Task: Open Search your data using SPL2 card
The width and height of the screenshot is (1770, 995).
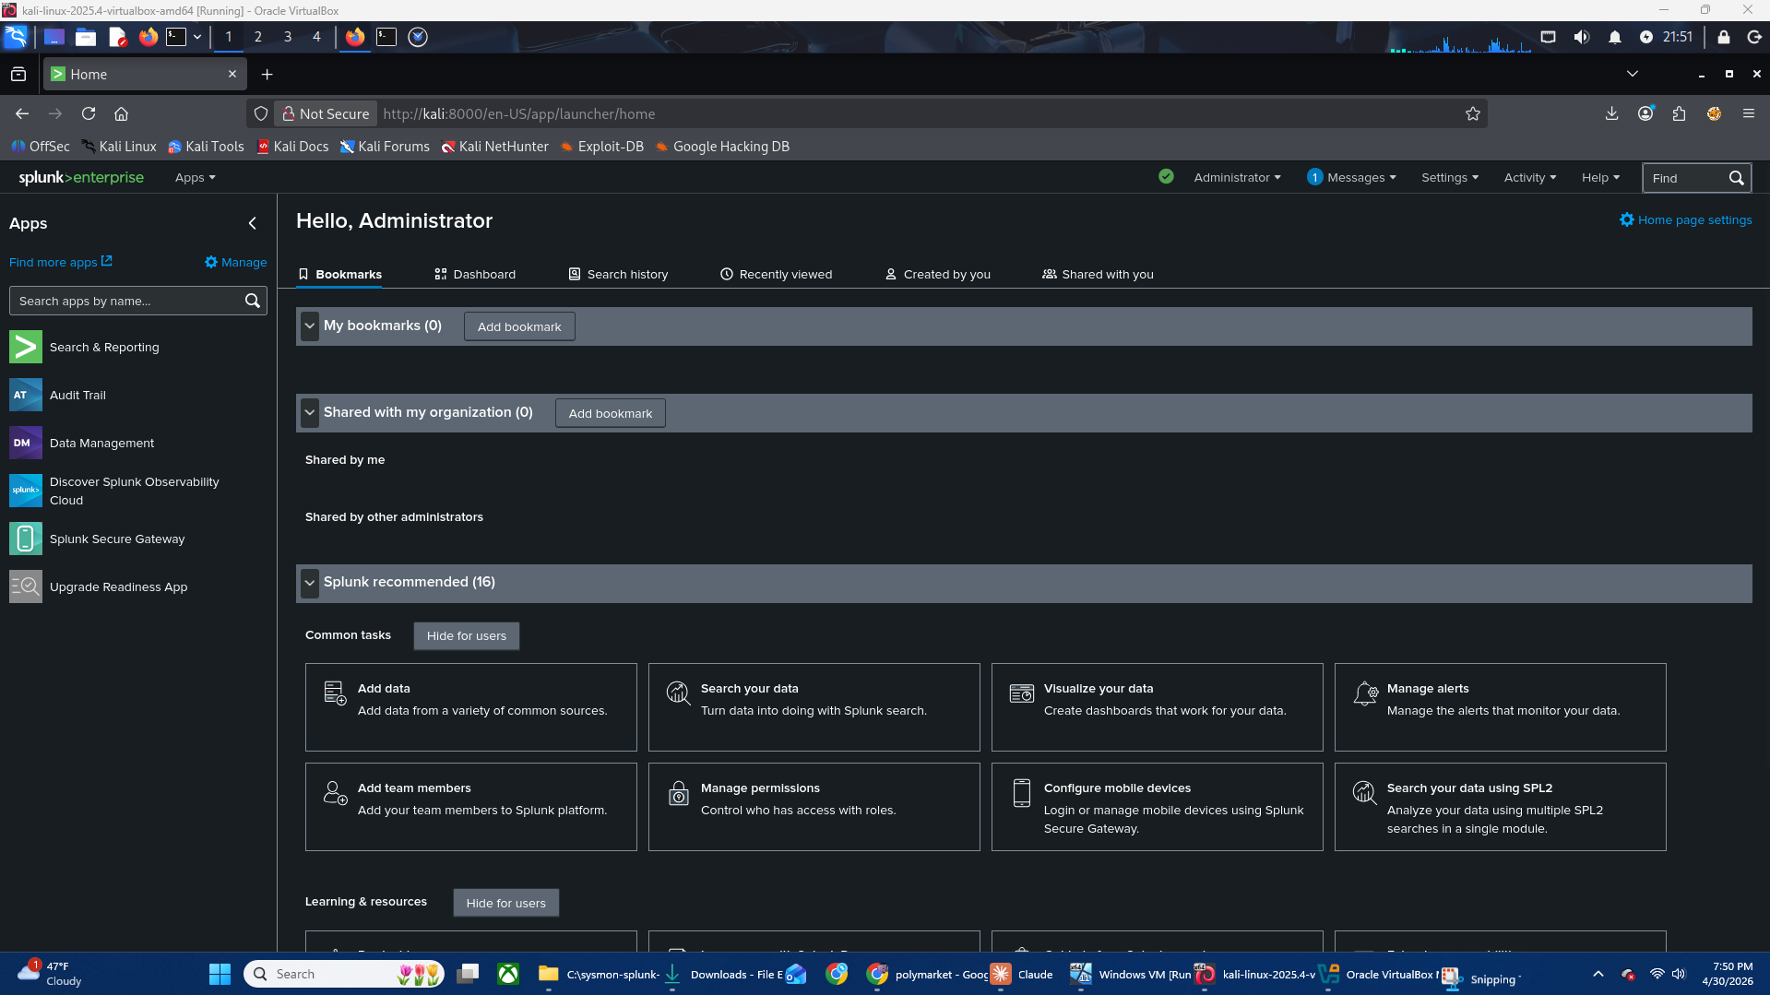Action: [1501, 807]
